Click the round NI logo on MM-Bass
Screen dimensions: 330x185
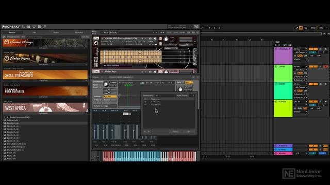tap(96, 43)
